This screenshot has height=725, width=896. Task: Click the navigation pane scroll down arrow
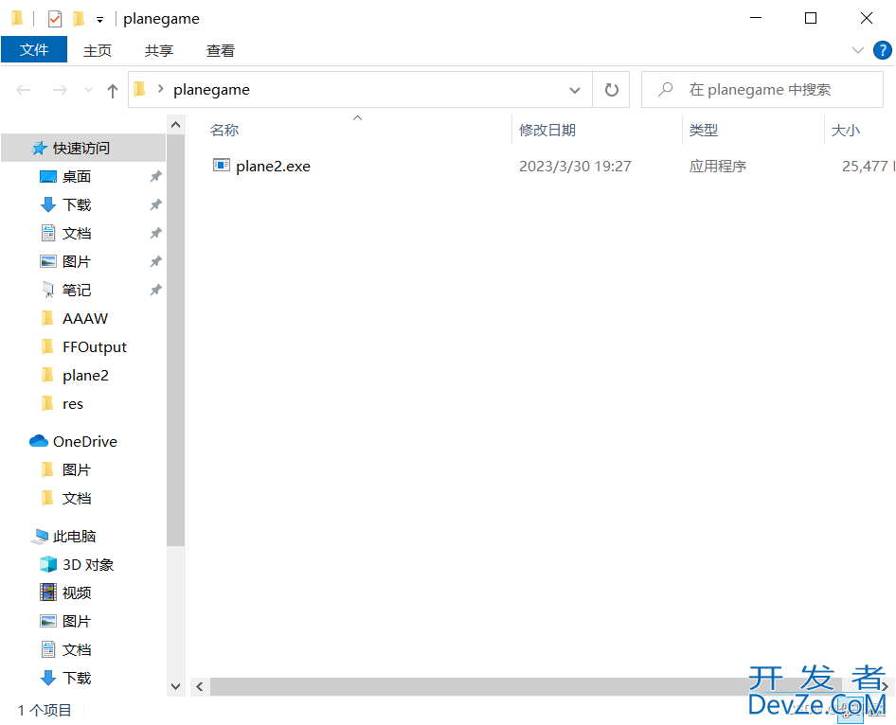(176, 687)
